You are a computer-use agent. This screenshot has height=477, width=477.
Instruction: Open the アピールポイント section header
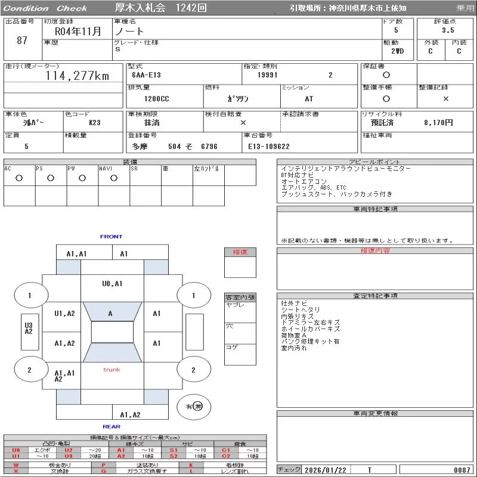coord(375,162)
